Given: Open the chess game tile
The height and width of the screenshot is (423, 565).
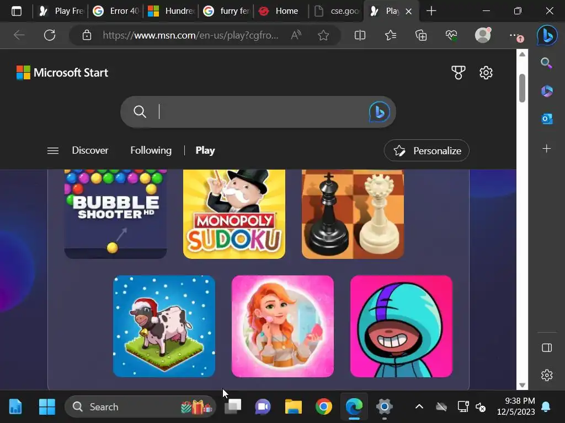Looking at the screenshot, I should click(353, 214).
